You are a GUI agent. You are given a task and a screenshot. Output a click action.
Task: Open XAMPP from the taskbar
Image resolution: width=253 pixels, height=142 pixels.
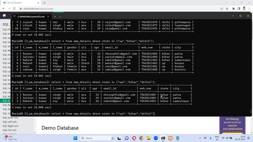(170, 138)
